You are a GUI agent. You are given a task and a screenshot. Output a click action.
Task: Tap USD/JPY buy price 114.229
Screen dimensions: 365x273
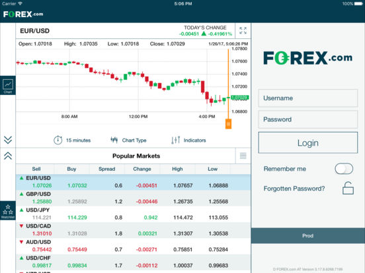pos(77,218)
